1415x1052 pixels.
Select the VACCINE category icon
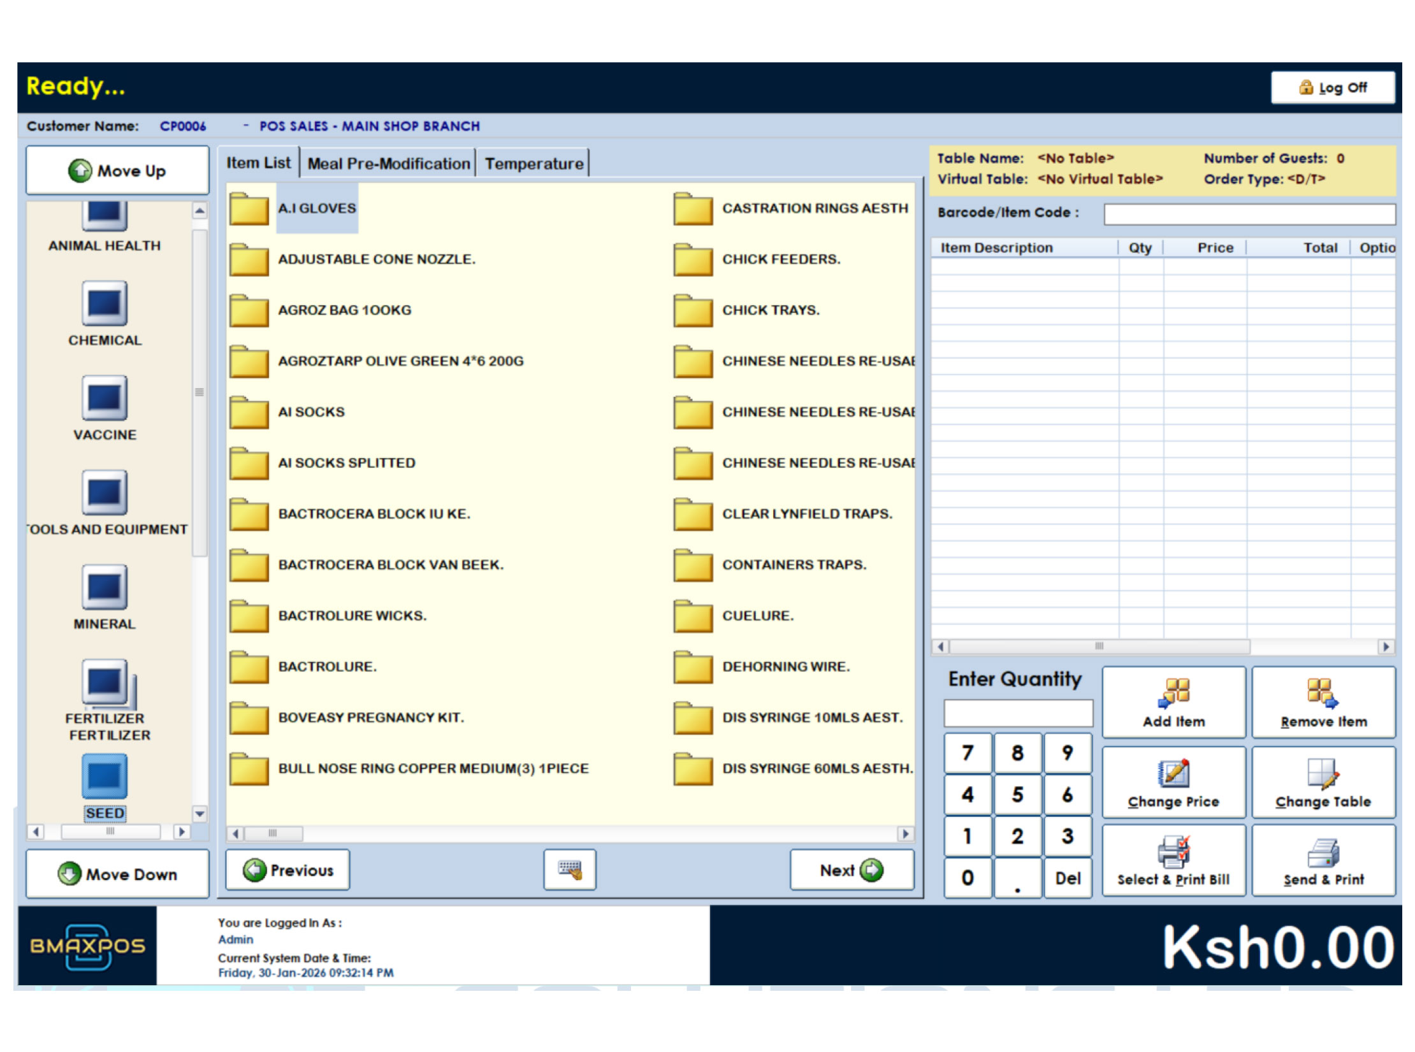105,399
